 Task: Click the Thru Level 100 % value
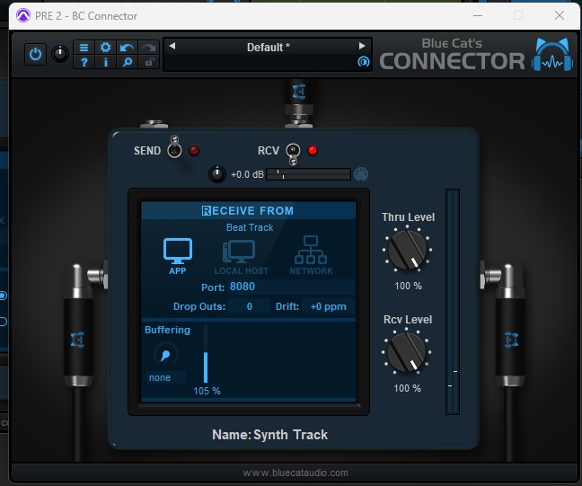pos(408,286)
